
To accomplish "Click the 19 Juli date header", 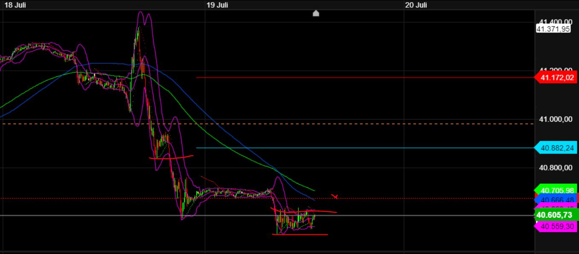I will click(216, 5).
